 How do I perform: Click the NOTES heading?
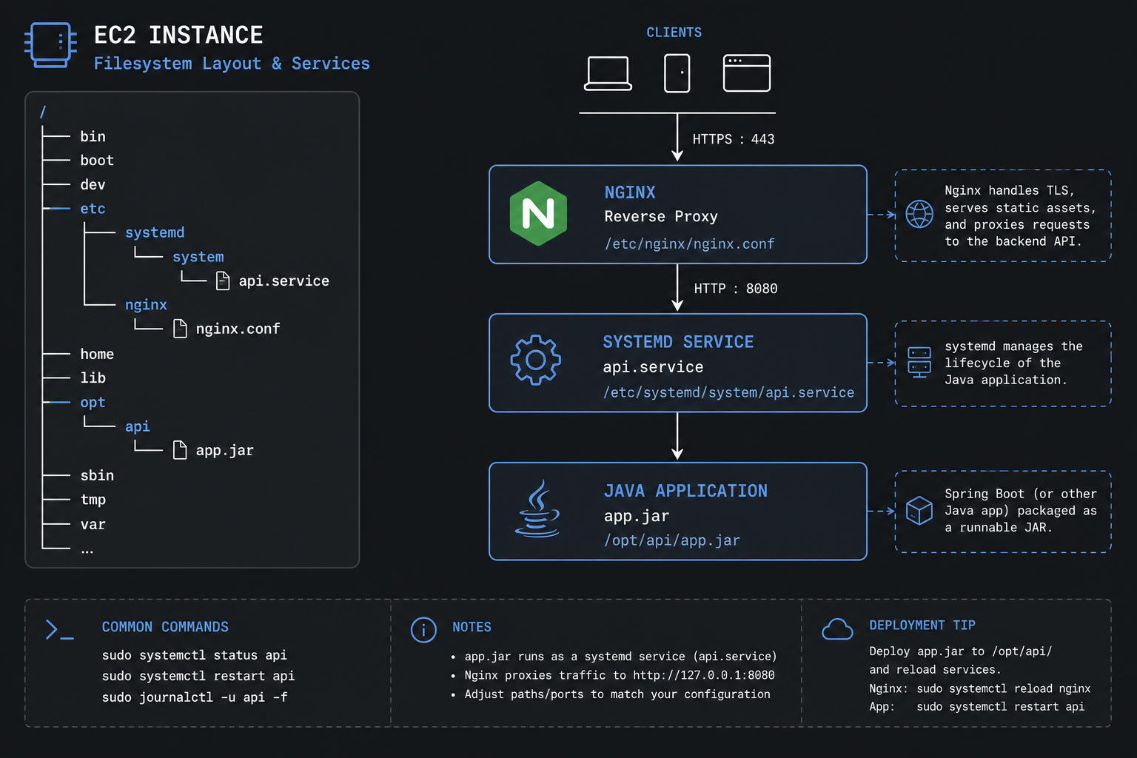472,627
